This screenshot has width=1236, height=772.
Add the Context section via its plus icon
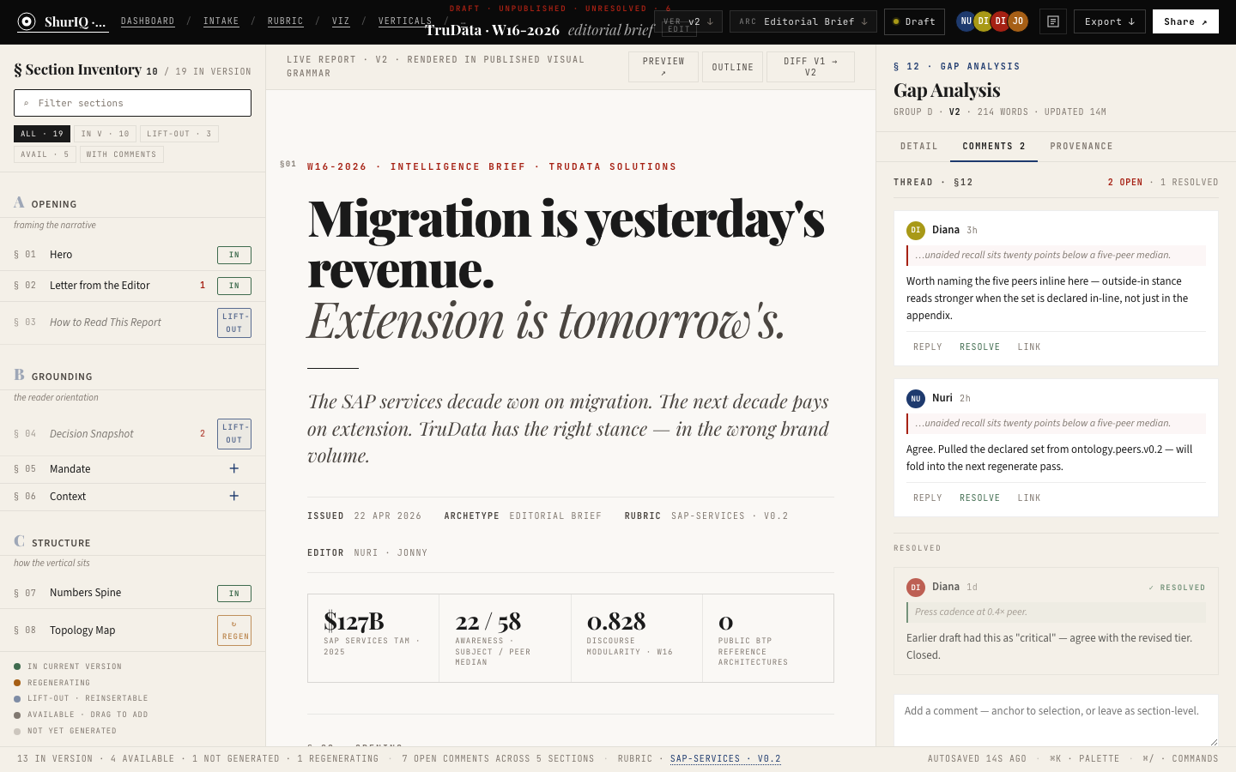coord(233,496)
